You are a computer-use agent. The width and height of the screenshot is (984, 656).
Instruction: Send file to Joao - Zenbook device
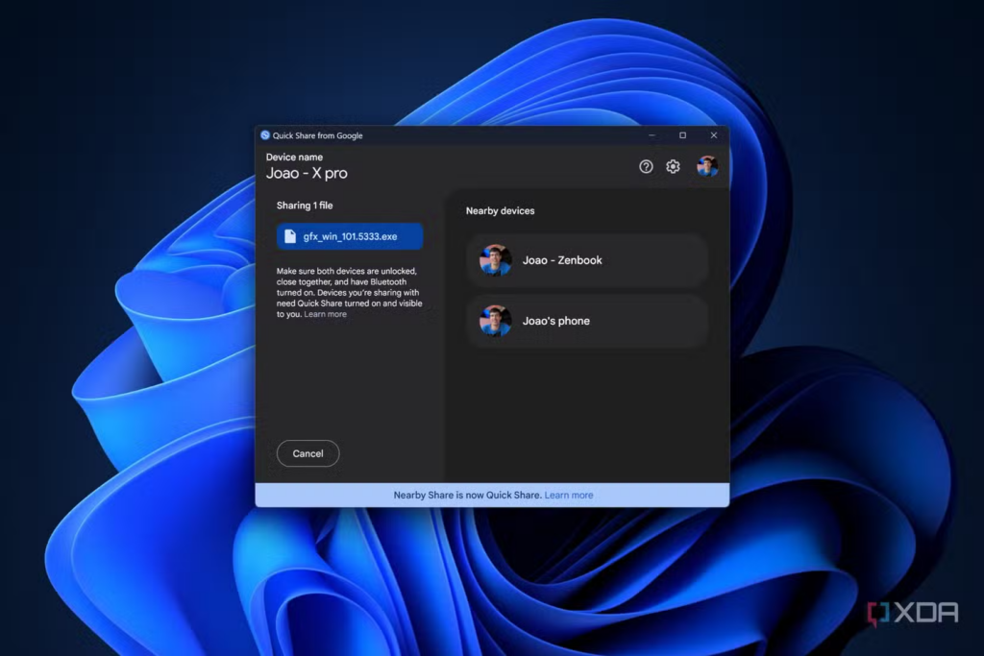pos(588,260)
